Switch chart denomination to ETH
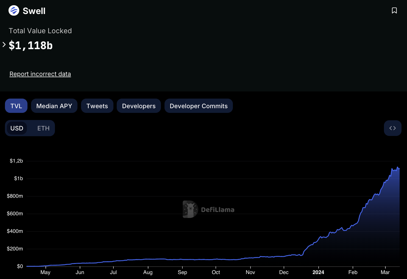Screen dimensions: 407x279 pos(43,128)
